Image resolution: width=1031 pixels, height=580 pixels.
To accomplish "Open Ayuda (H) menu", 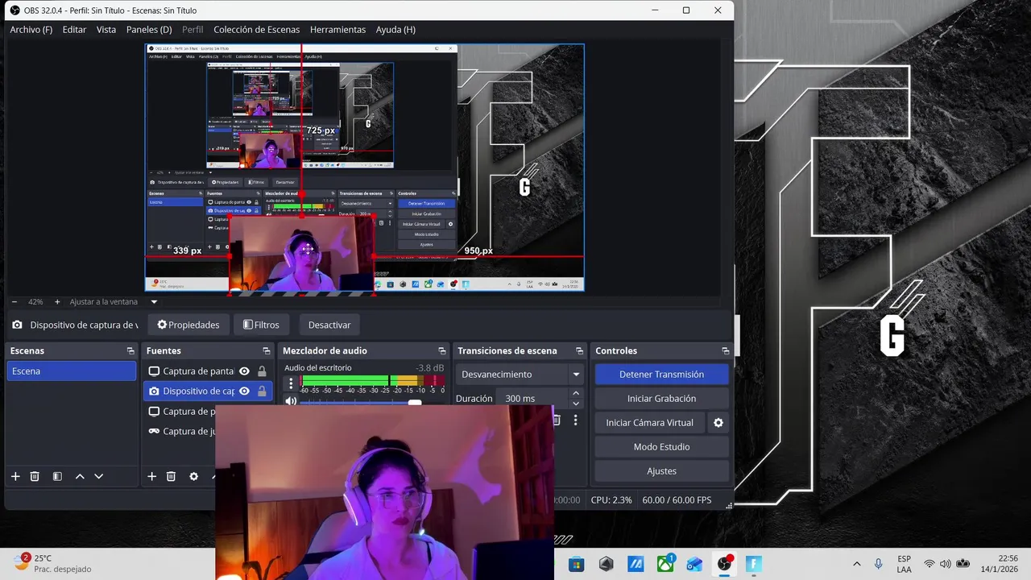I will coord(395,30).
